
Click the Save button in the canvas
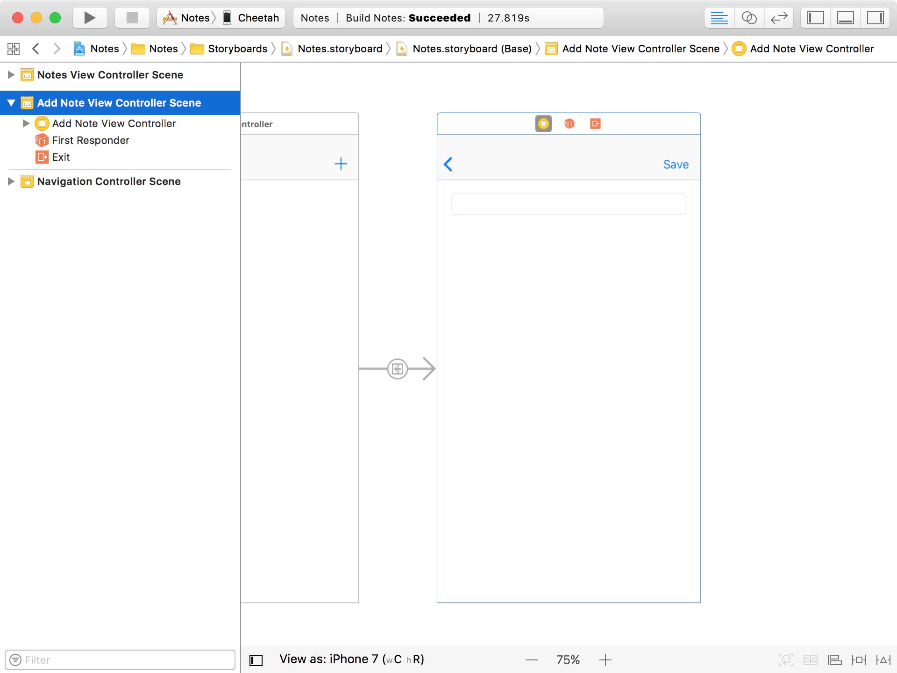(x=676, y=164)
